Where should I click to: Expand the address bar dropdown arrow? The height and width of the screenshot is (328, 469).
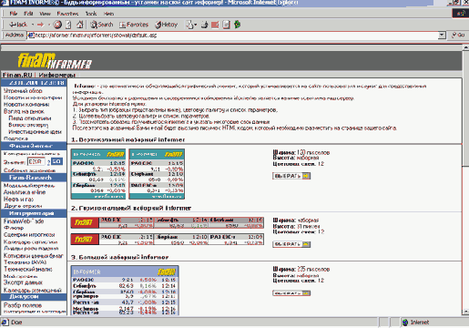pyautogui.click(x=442, y=36)
